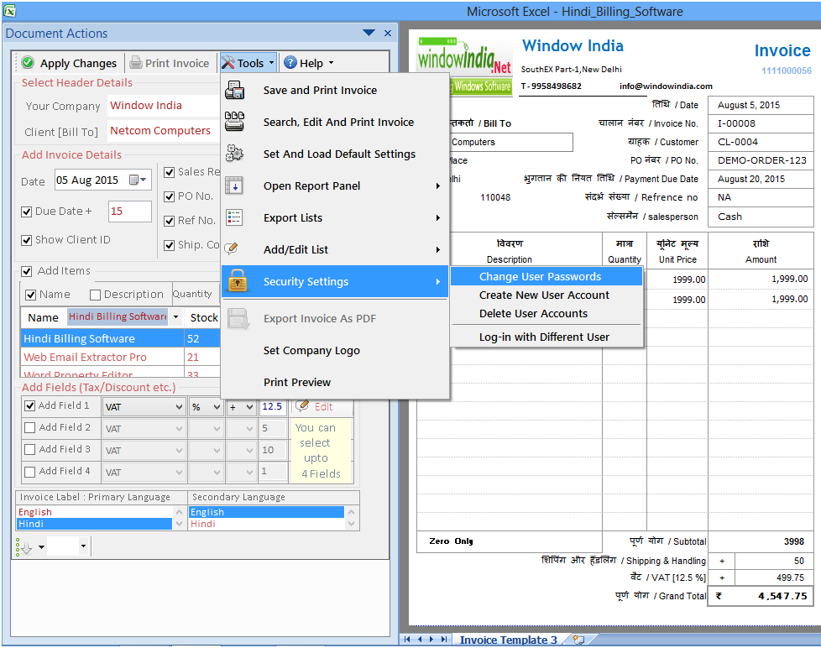Click the Export Lists icon
This screenshot has height=648, width=821.
(x=233, y=217)
